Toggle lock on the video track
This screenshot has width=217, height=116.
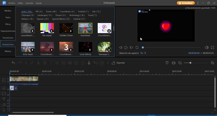coord(8,81)
